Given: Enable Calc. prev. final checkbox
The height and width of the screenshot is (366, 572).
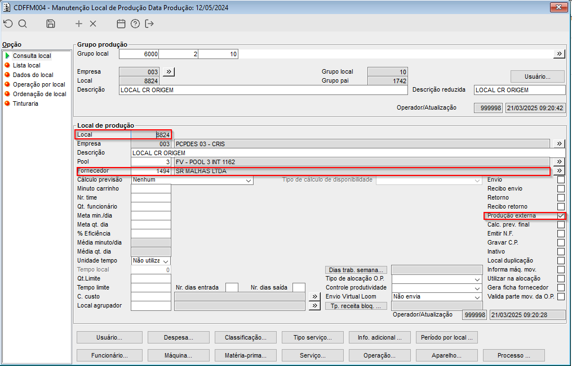Looking at the screenshot, I should pyautogui.click(x=561, y=224).
